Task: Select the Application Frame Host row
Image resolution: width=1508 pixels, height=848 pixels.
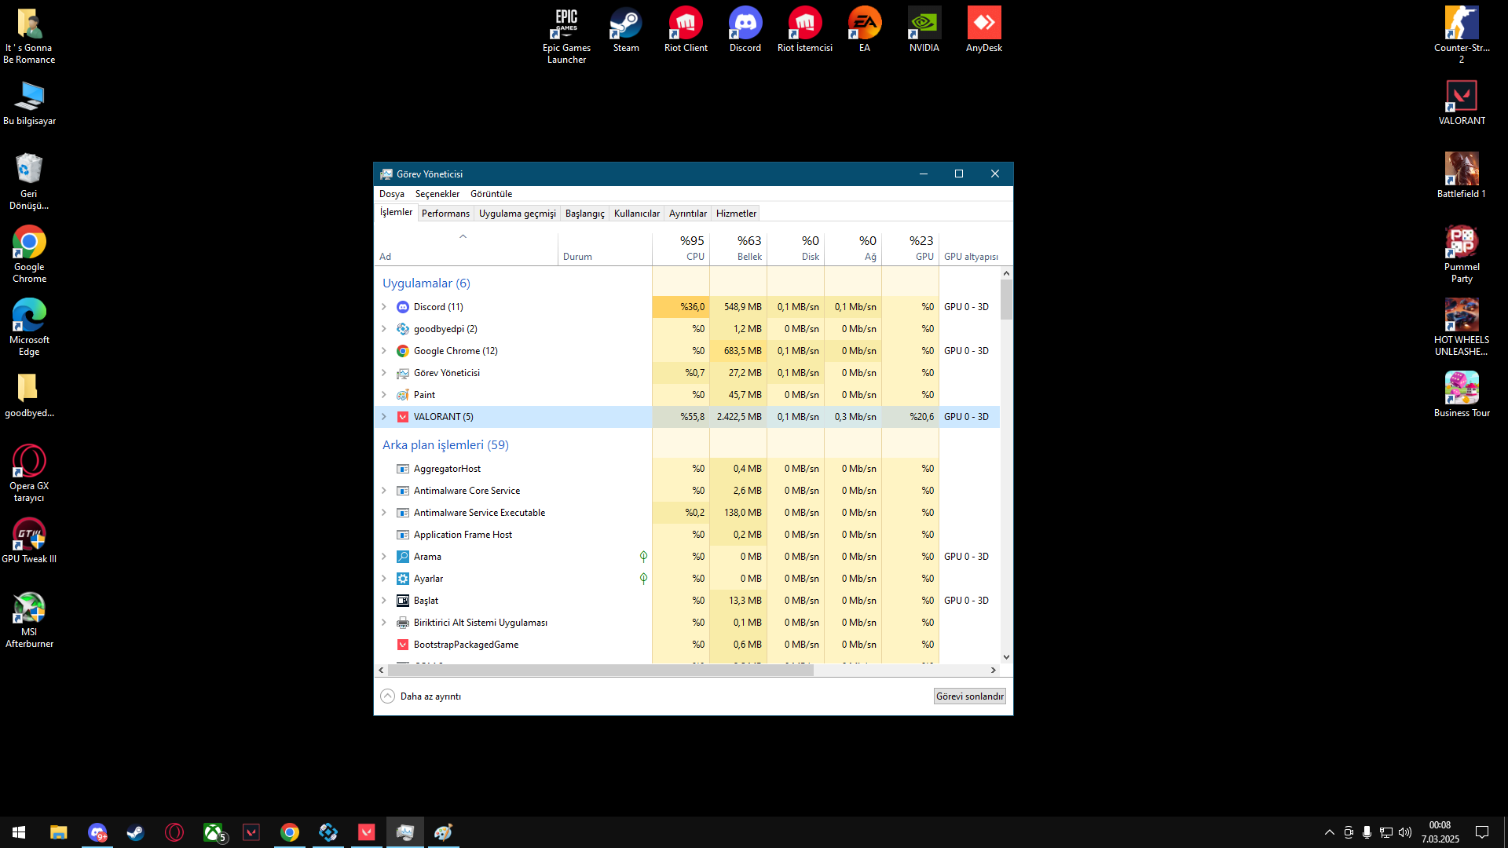Action: (x=687, y=535)
